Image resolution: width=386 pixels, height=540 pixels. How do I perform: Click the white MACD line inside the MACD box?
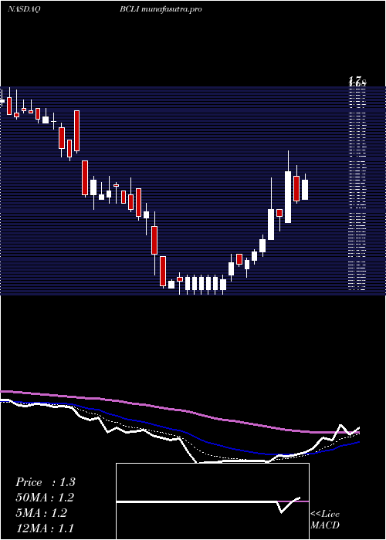pyautogui.click(x=207, y=501)
